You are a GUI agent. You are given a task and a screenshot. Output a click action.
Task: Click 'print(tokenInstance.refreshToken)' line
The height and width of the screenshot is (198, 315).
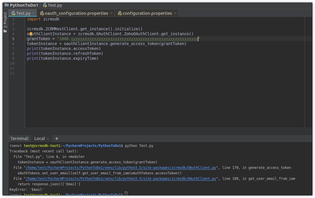pyautogui.click(x=65, y=53)
